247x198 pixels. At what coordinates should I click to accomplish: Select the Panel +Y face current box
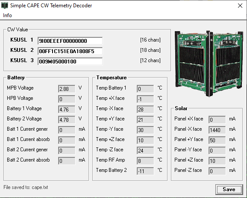[217, 140]
